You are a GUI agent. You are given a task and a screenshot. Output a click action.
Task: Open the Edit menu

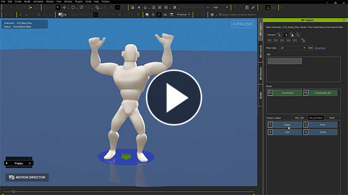[x=10, y=2]
